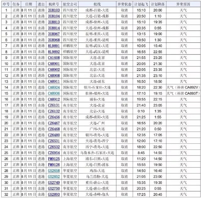201x198 pixels.
Task: Open flight number link CA8908
Action: pos(54,75)
